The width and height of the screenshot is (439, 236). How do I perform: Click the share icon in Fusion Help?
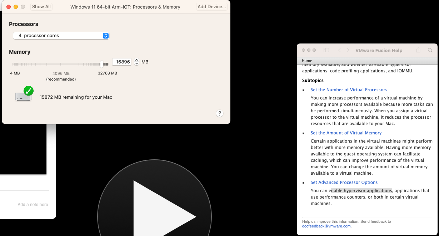pyautogui.click(x=418, y=50)
